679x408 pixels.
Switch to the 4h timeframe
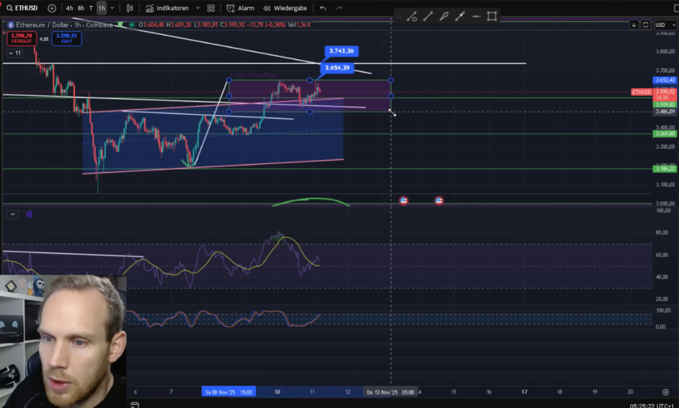(x=70, y=8)
